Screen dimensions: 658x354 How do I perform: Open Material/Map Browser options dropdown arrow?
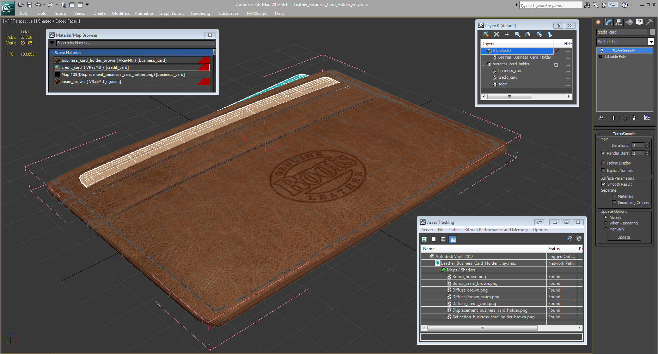[x=52, y=43]
